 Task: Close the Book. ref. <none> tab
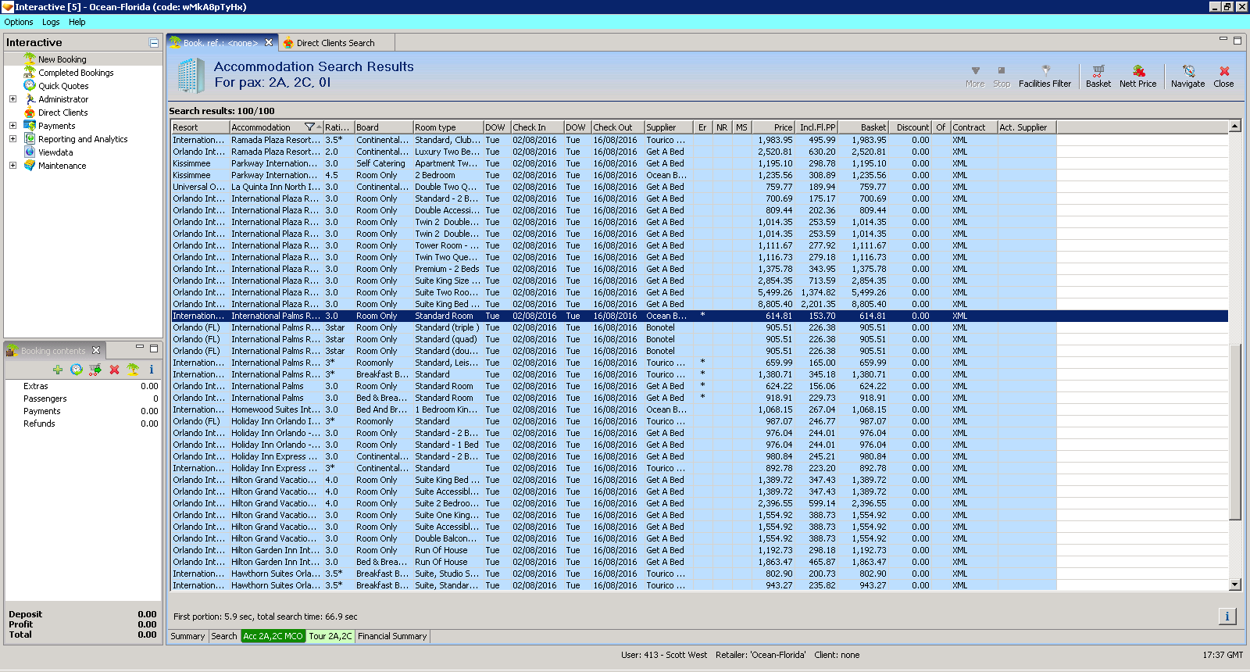269,43
